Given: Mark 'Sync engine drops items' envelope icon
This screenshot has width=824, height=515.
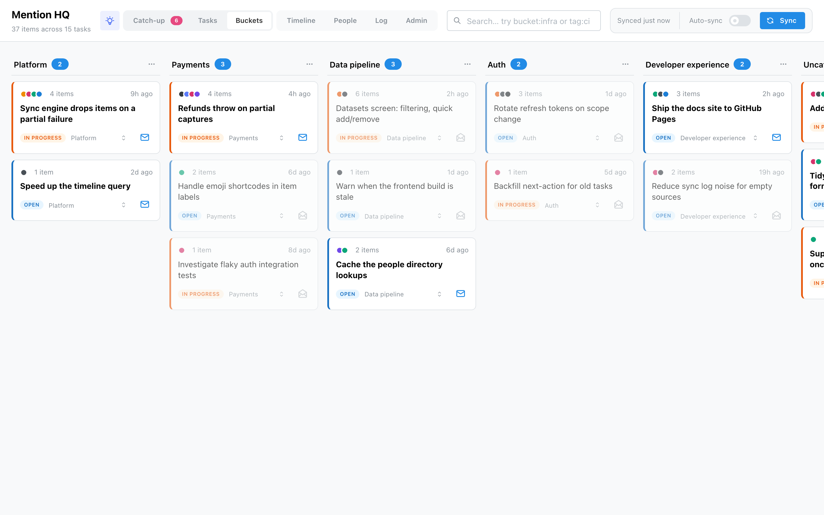Looking at the screenshot, I should (x=145, y=137).
